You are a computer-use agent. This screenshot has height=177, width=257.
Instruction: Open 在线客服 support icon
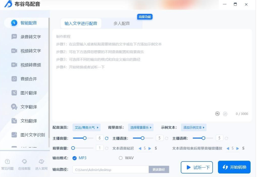tap(24, 161)
